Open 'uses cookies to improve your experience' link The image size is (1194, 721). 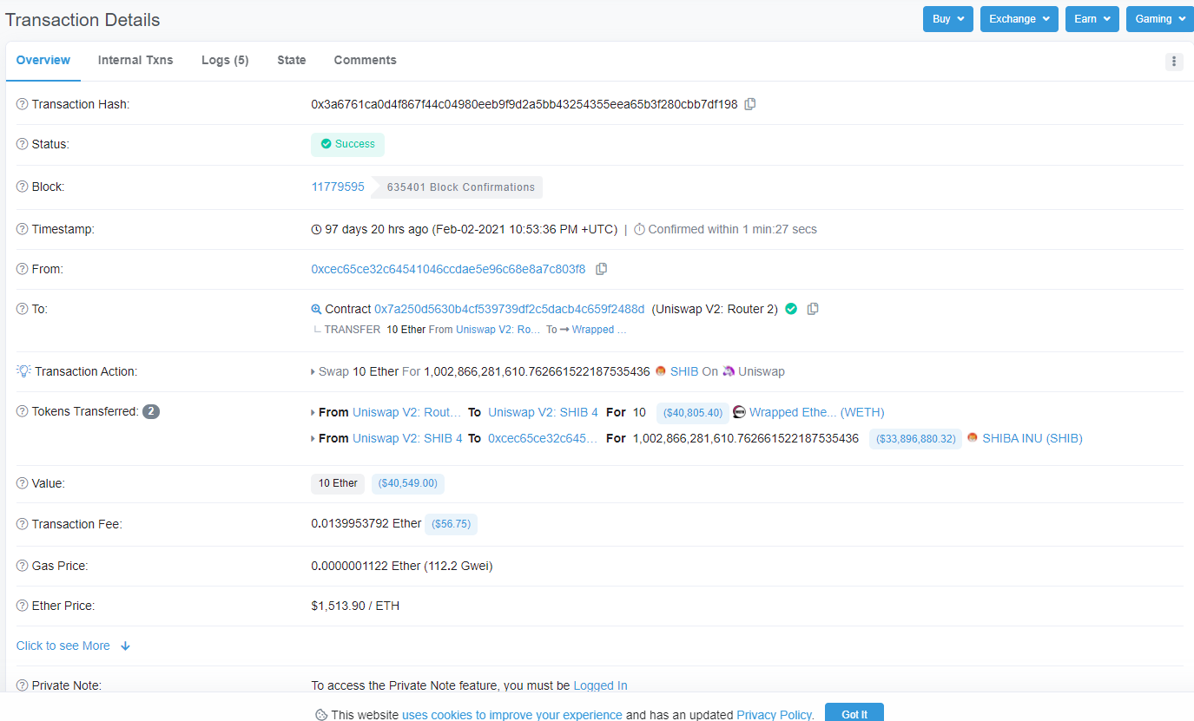[x=512, y=715]
